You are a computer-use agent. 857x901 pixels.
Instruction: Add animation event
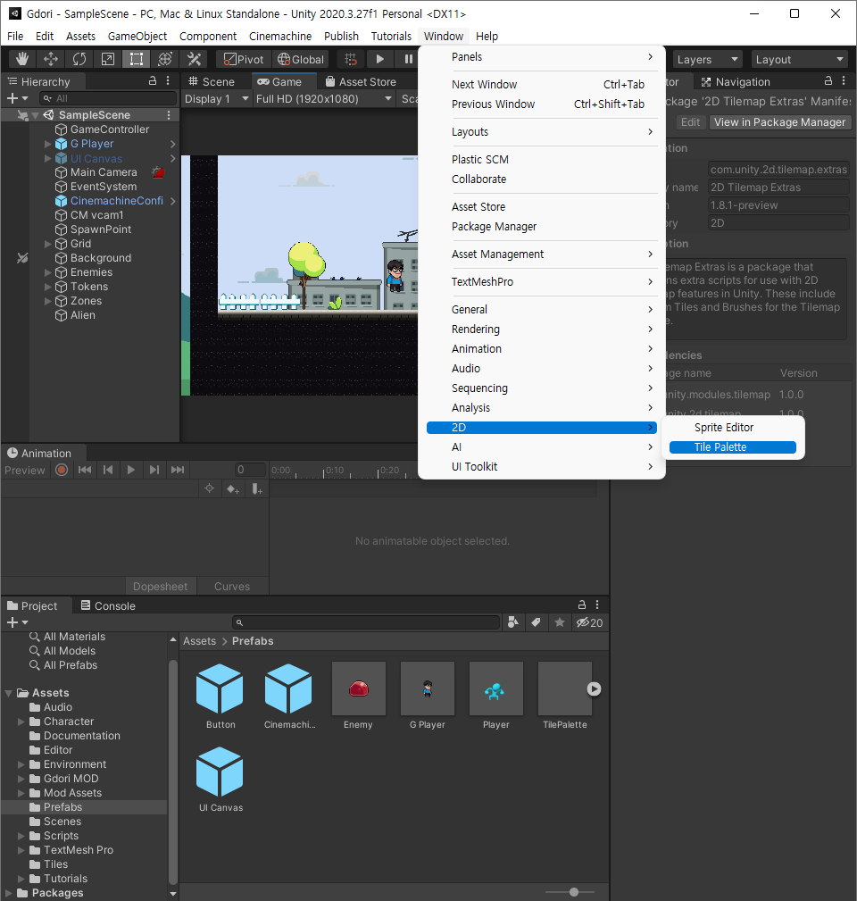pos(257,489)
